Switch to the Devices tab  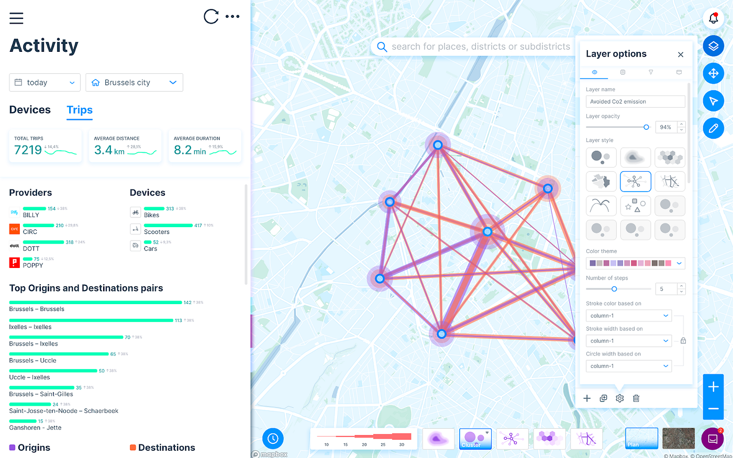[30, 110]
